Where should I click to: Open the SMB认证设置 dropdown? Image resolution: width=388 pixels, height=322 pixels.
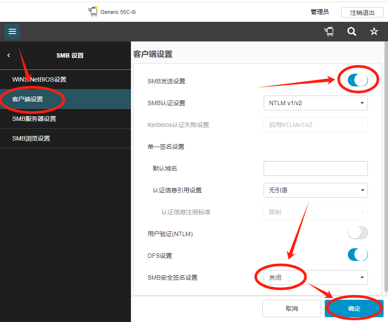316,103
